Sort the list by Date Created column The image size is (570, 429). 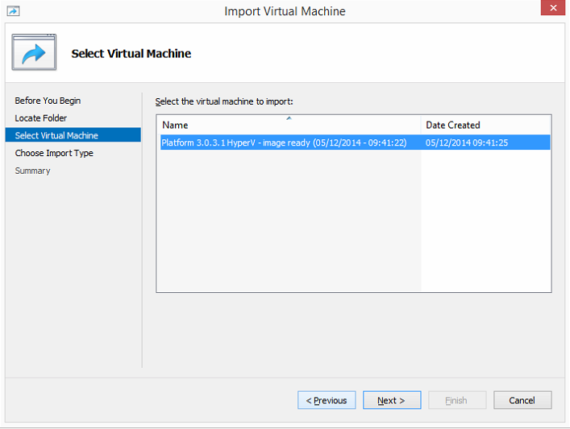click(453, 126)
